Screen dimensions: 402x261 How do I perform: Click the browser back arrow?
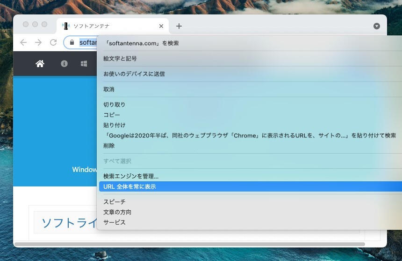click(23, 42)
